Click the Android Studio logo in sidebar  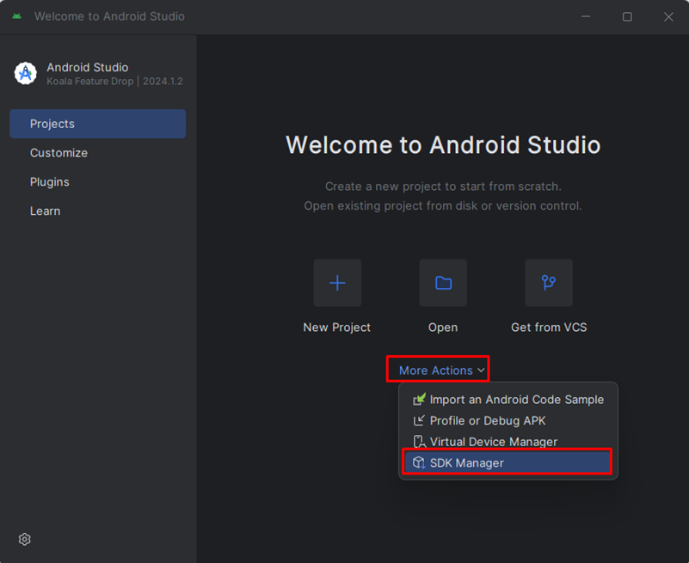click(26, 73)
